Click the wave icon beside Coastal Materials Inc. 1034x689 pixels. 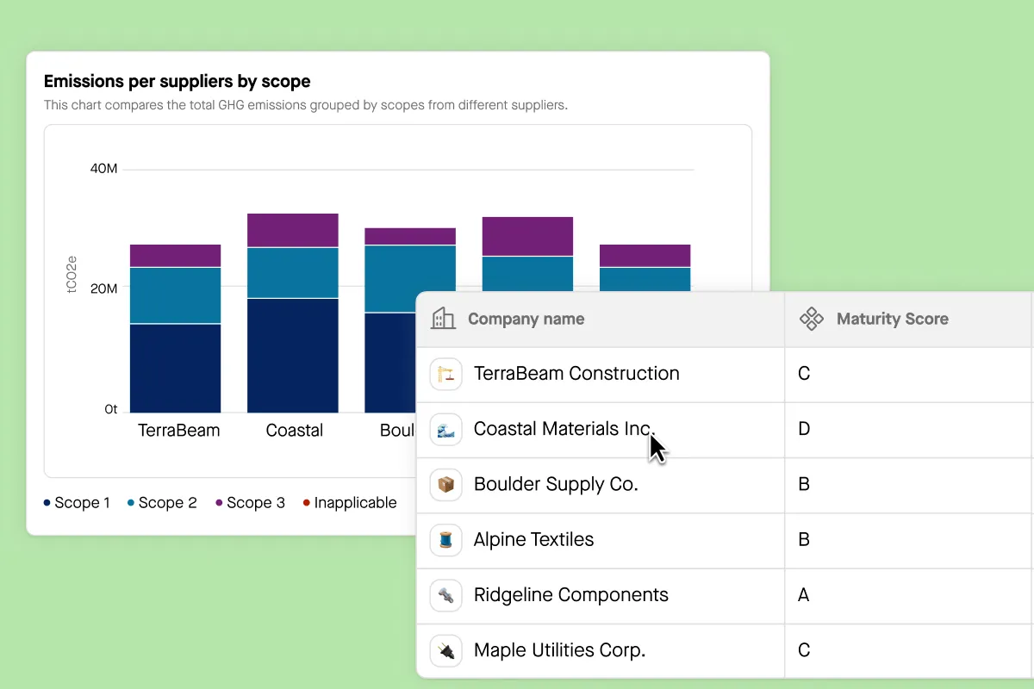pyautogui.click(x=445, y=429)
